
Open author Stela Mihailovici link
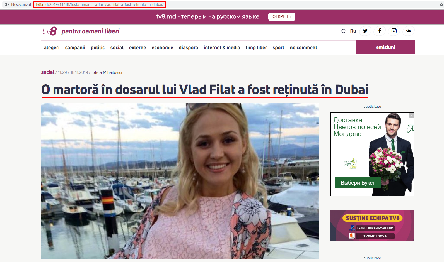[107, 72]
